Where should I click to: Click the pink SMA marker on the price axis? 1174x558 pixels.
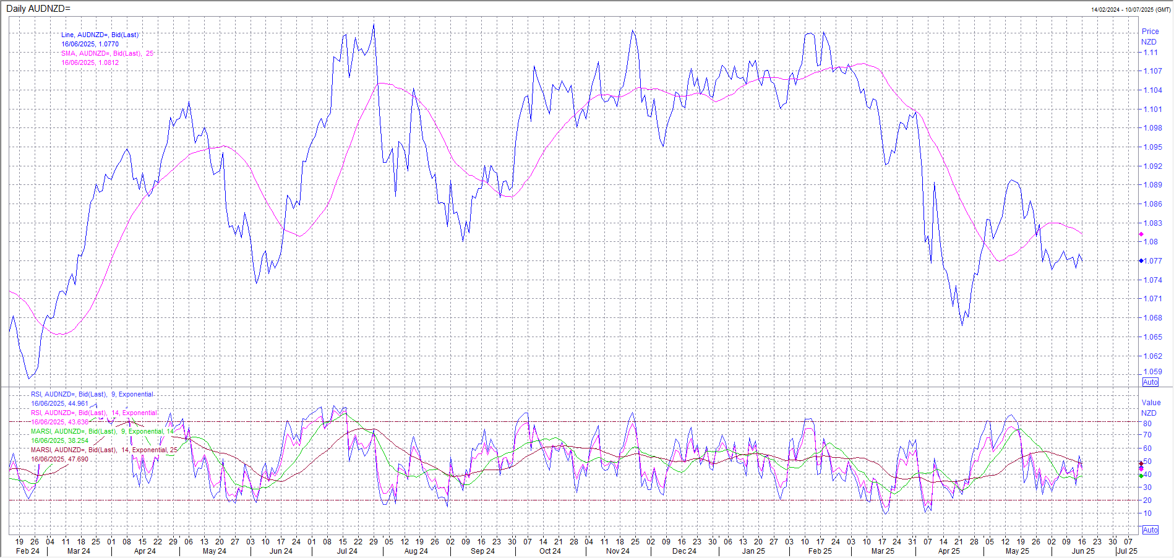point(1141,234)
